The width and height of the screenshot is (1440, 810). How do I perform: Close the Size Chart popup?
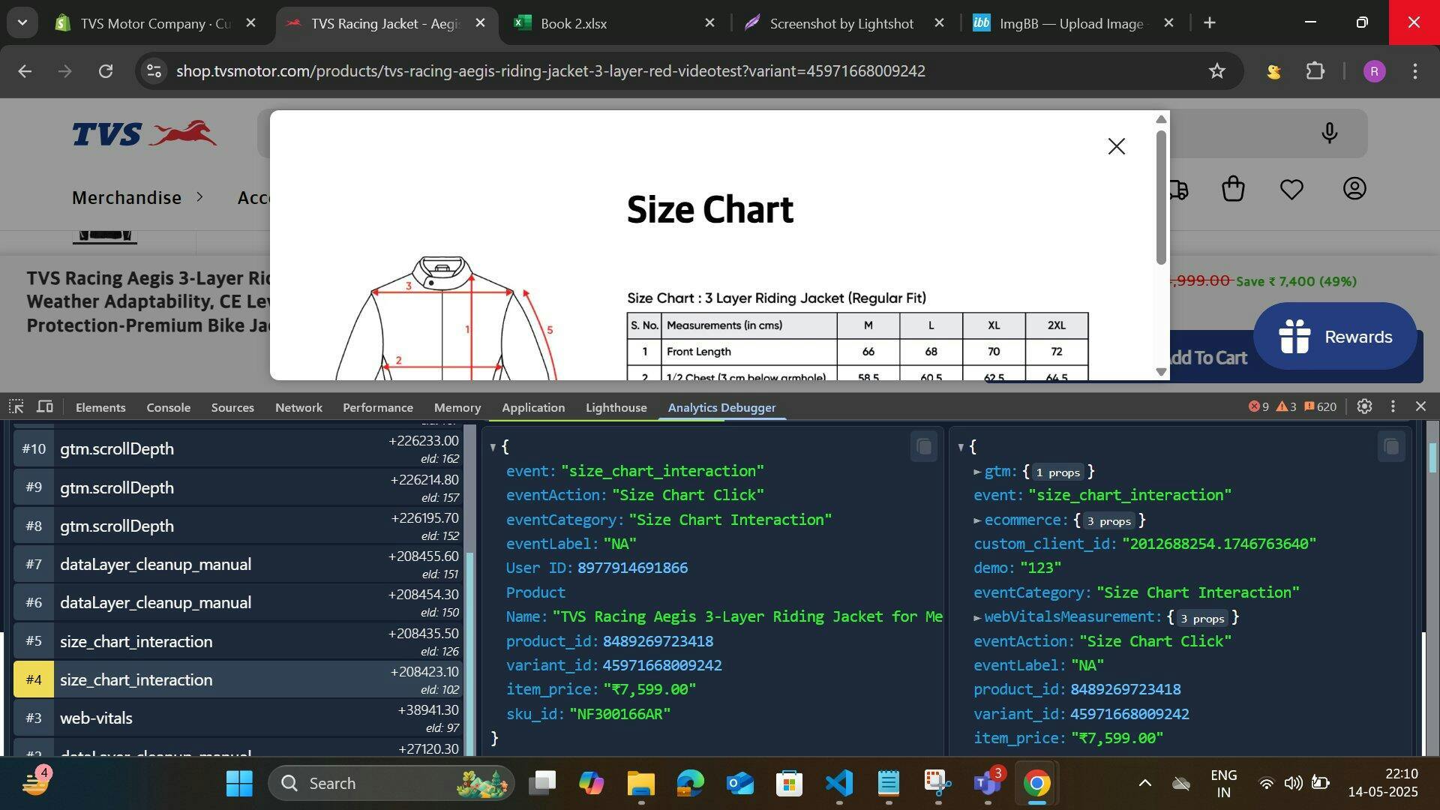pos(1116,146)
